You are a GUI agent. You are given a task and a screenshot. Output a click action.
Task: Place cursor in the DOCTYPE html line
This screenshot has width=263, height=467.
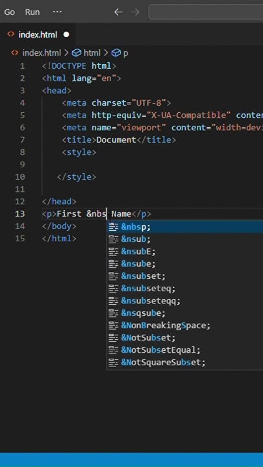pyautogui.click(x=79, y=66)
